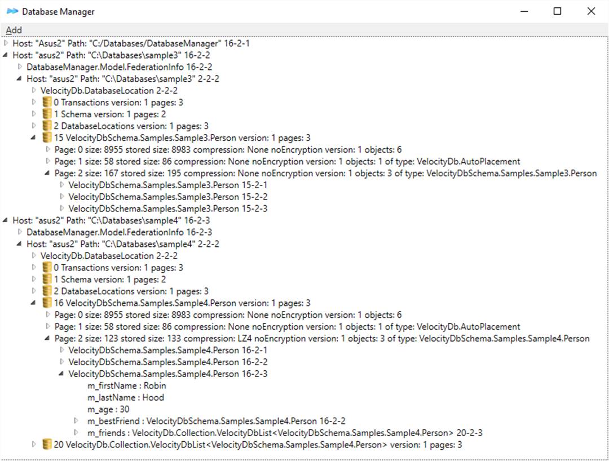Collapse Page 2 size 167 node

(x=47, y=173)
